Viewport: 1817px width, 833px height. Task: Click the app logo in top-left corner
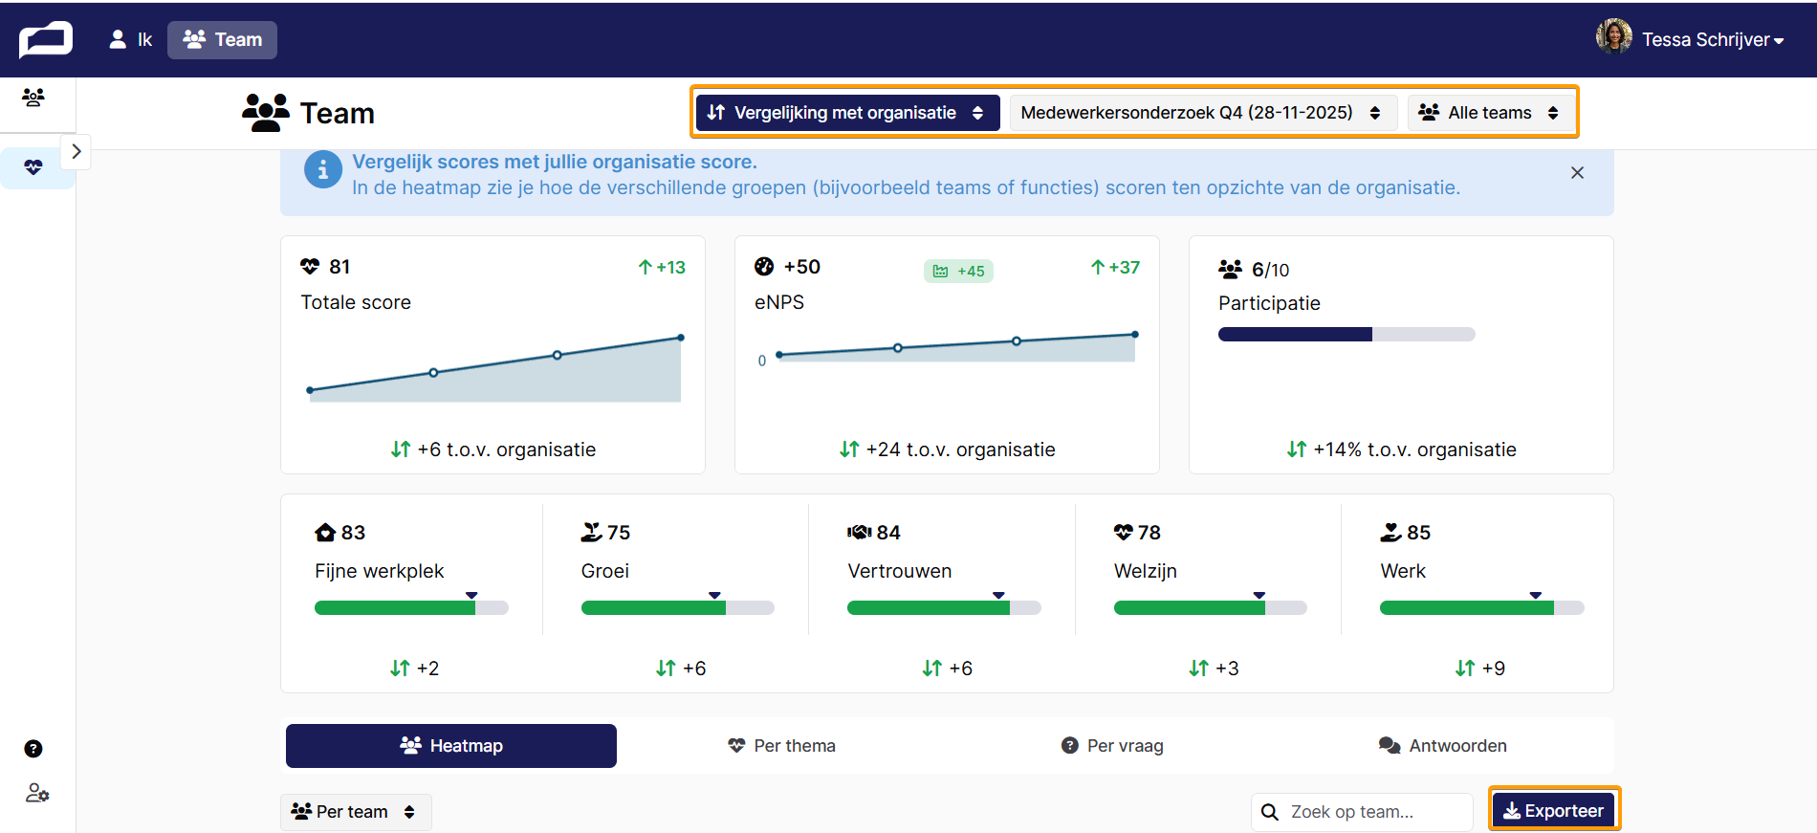(x=46, y=39)
